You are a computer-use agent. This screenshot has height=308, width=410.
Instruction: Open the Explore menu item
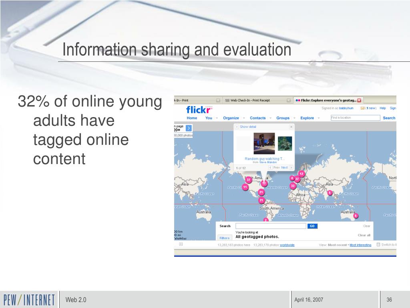[x=307, y=118]
